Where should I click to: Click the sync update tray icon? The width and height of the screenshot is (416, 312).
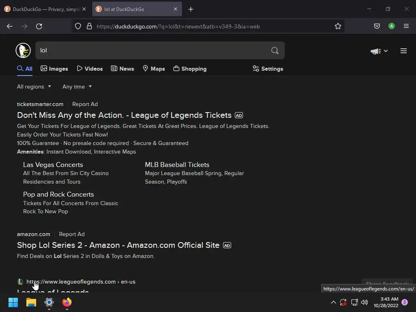pyautogui.click(x=343, y=302)
